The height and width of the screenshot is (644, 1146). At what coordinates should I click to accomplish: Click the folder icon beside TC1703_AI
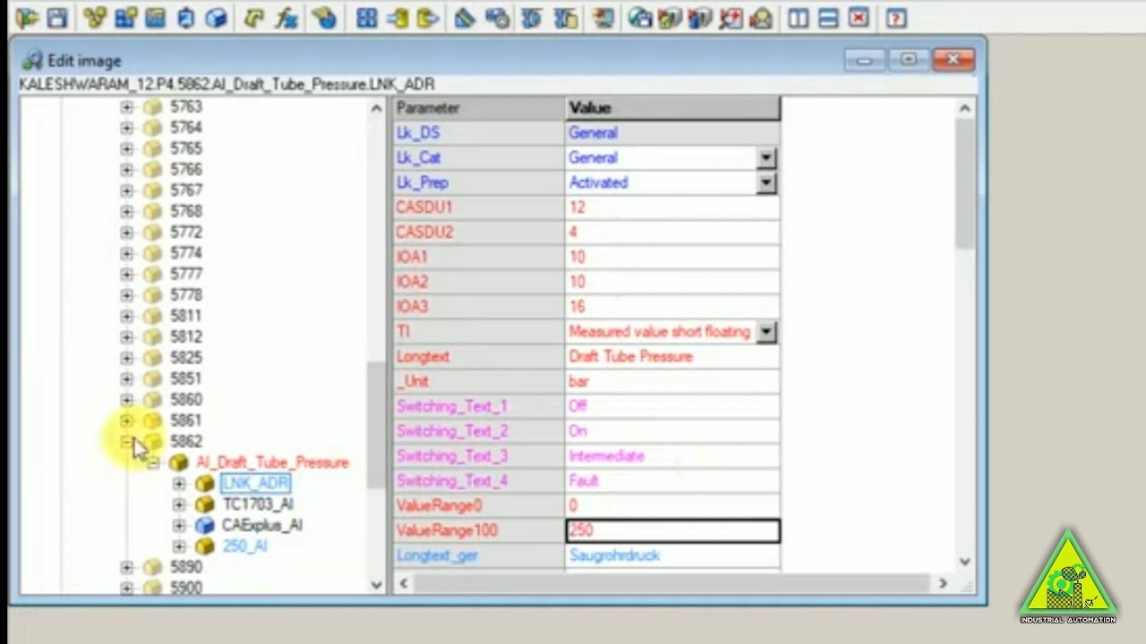click(x=205, y=504)
